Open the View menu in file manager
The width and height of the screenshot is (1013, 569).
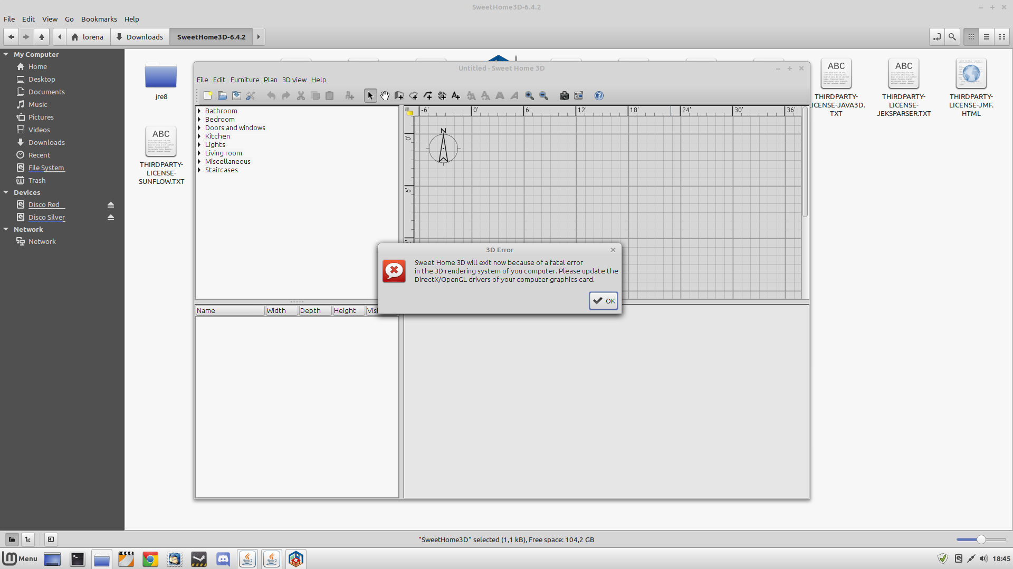pos(50,19)
